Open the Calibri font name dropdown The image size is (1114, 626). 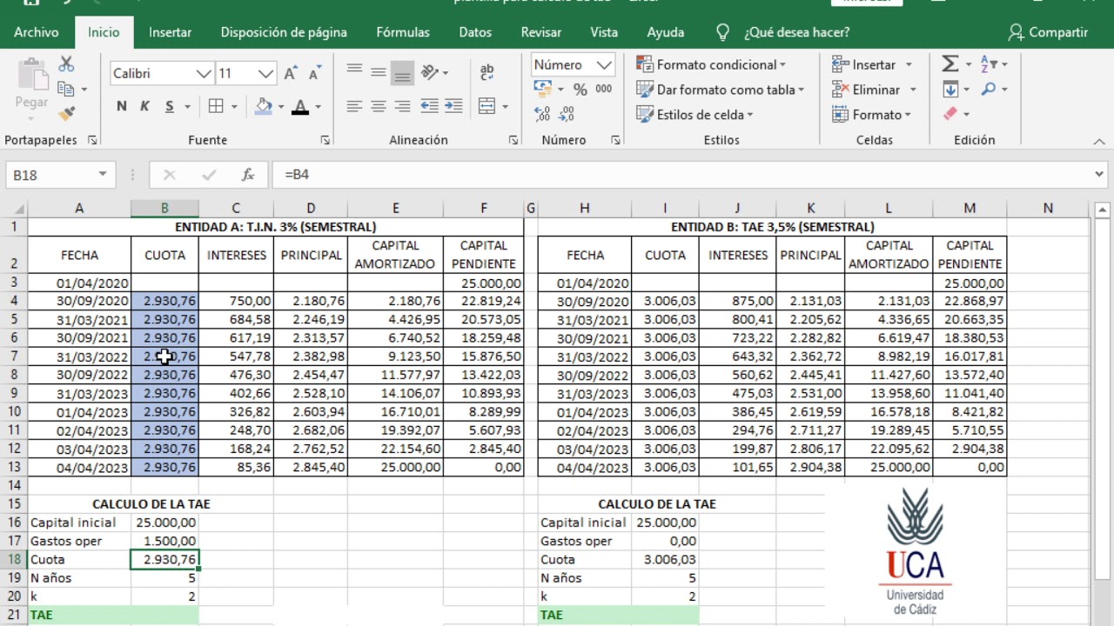click(x=204, y=74)
